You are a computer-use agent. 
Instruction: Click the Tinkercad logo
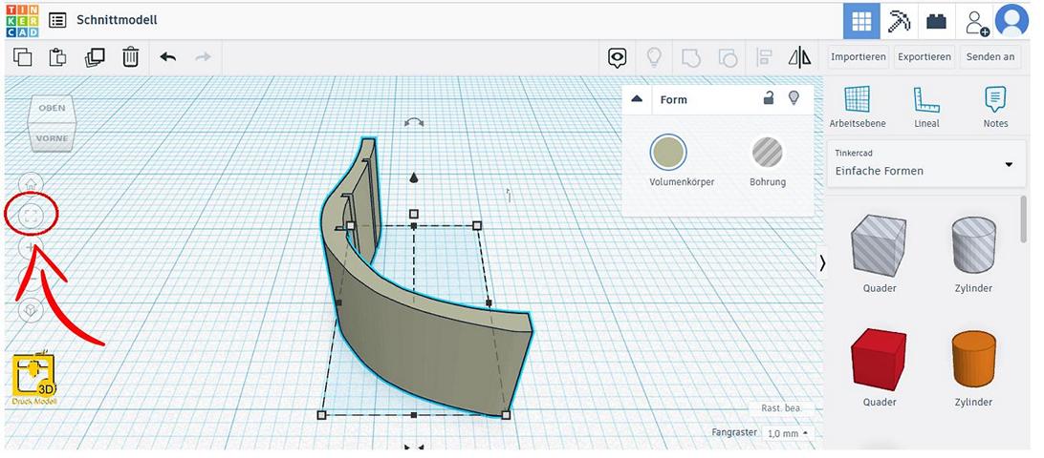[21, 20]
